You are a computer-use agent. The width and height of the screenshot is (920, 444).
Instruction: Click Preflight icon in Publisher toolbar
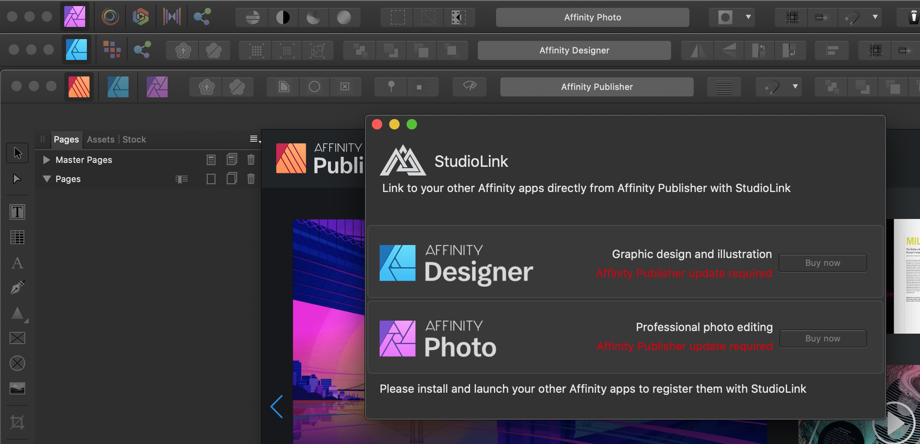point(470,86)
